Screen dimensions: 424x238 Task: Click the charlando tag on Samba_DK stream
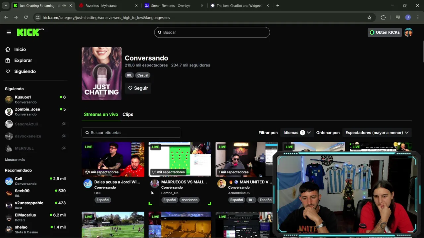tap(189, 200)
